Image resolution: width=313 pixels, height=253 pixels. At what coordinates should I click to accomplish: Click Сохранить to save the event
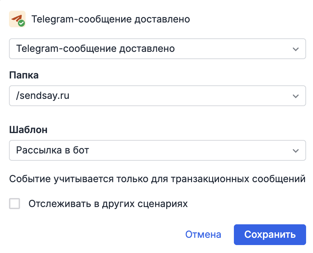pyautogui.click(x=270, y=234)
